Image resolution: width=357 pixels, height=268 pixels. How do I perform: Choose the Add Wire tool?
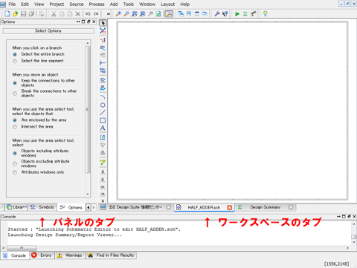click(x=103, y=39)
